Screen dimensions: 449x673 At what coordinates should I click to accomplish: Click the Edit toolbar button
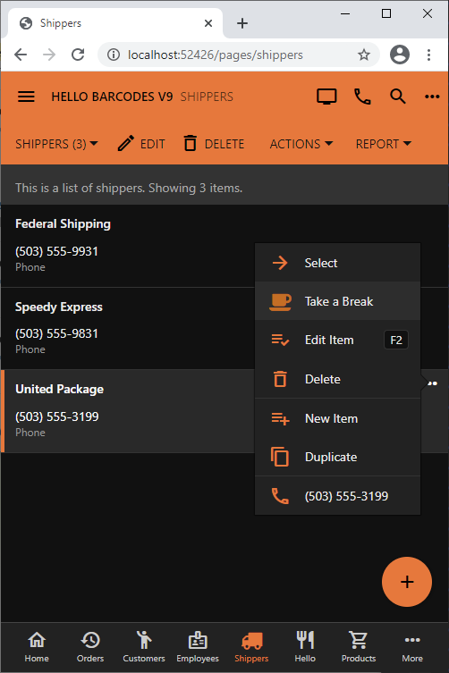coord(141,144)
